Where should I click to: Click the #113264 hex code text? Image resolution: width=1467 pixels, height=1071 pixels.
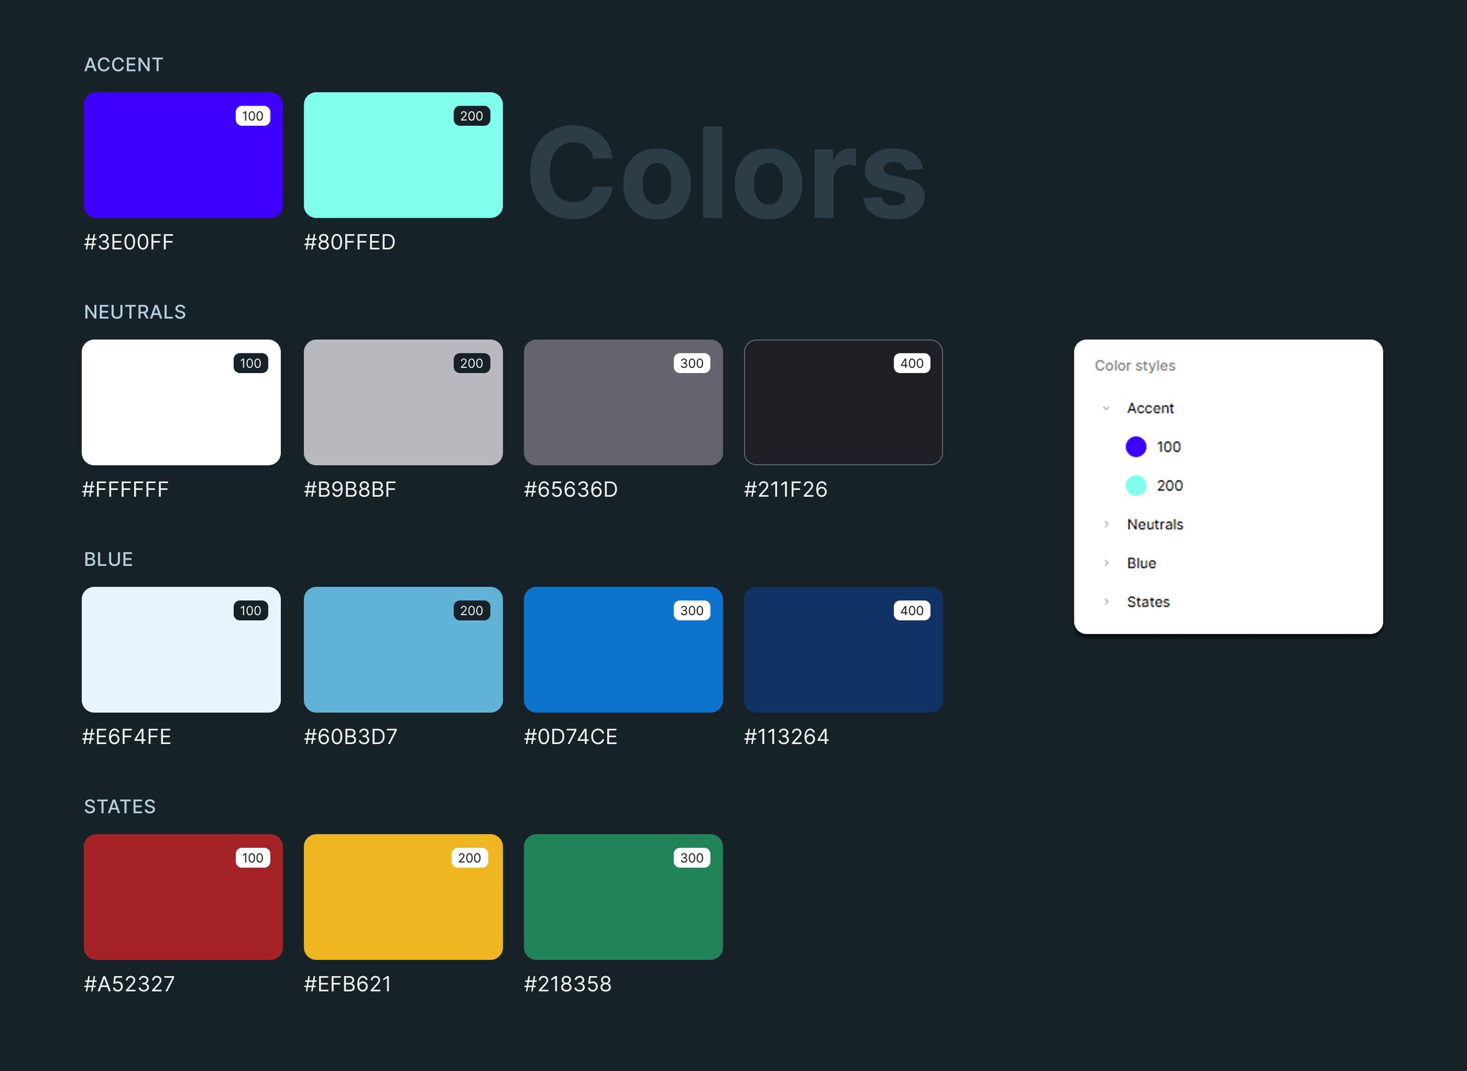787,737
